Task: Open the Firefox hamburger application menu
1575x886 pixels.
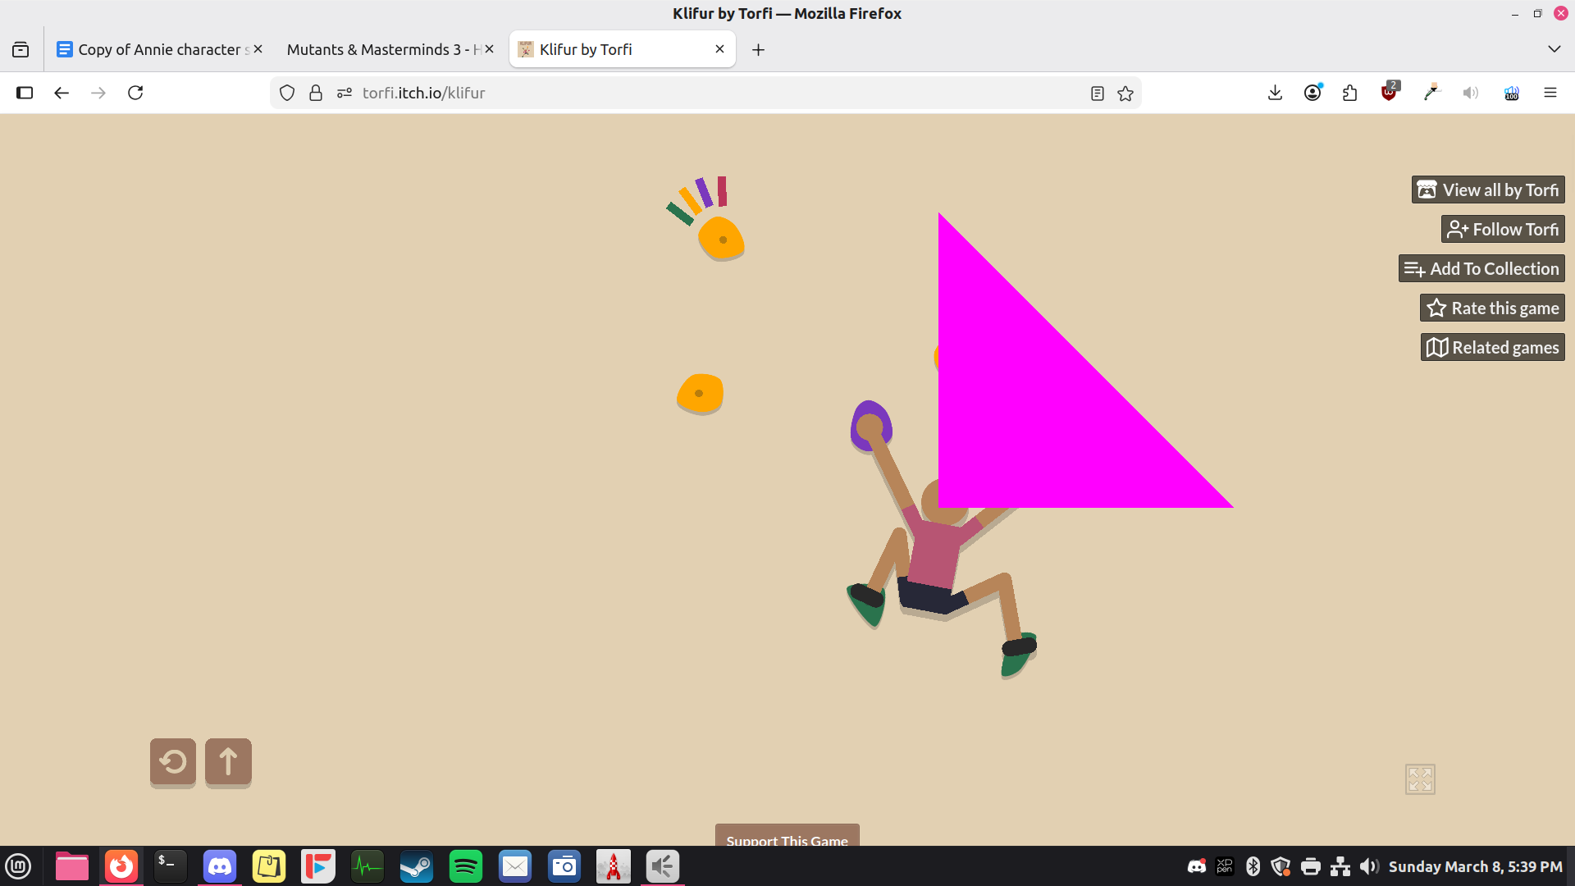Action: tap(1550, 93)
